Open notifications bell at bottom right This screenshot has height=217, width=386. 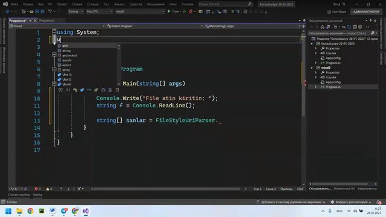(x=379, y=202)
